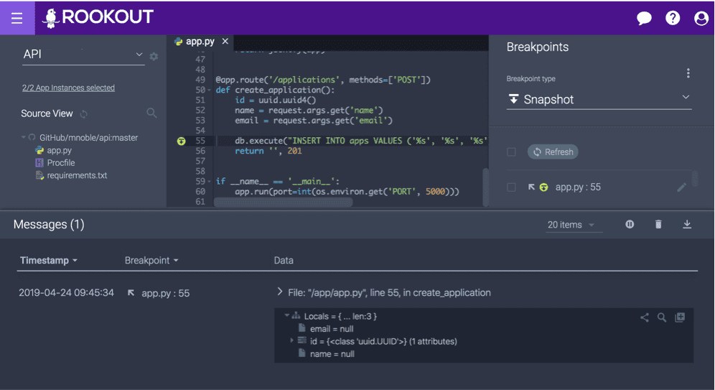Open the chat messages icon
This screenshot has width=715, height=390.
click(644, 18)
